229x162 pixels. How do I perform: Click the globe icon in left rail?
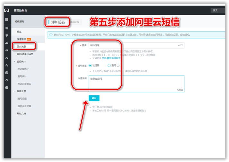click(7, 73)
